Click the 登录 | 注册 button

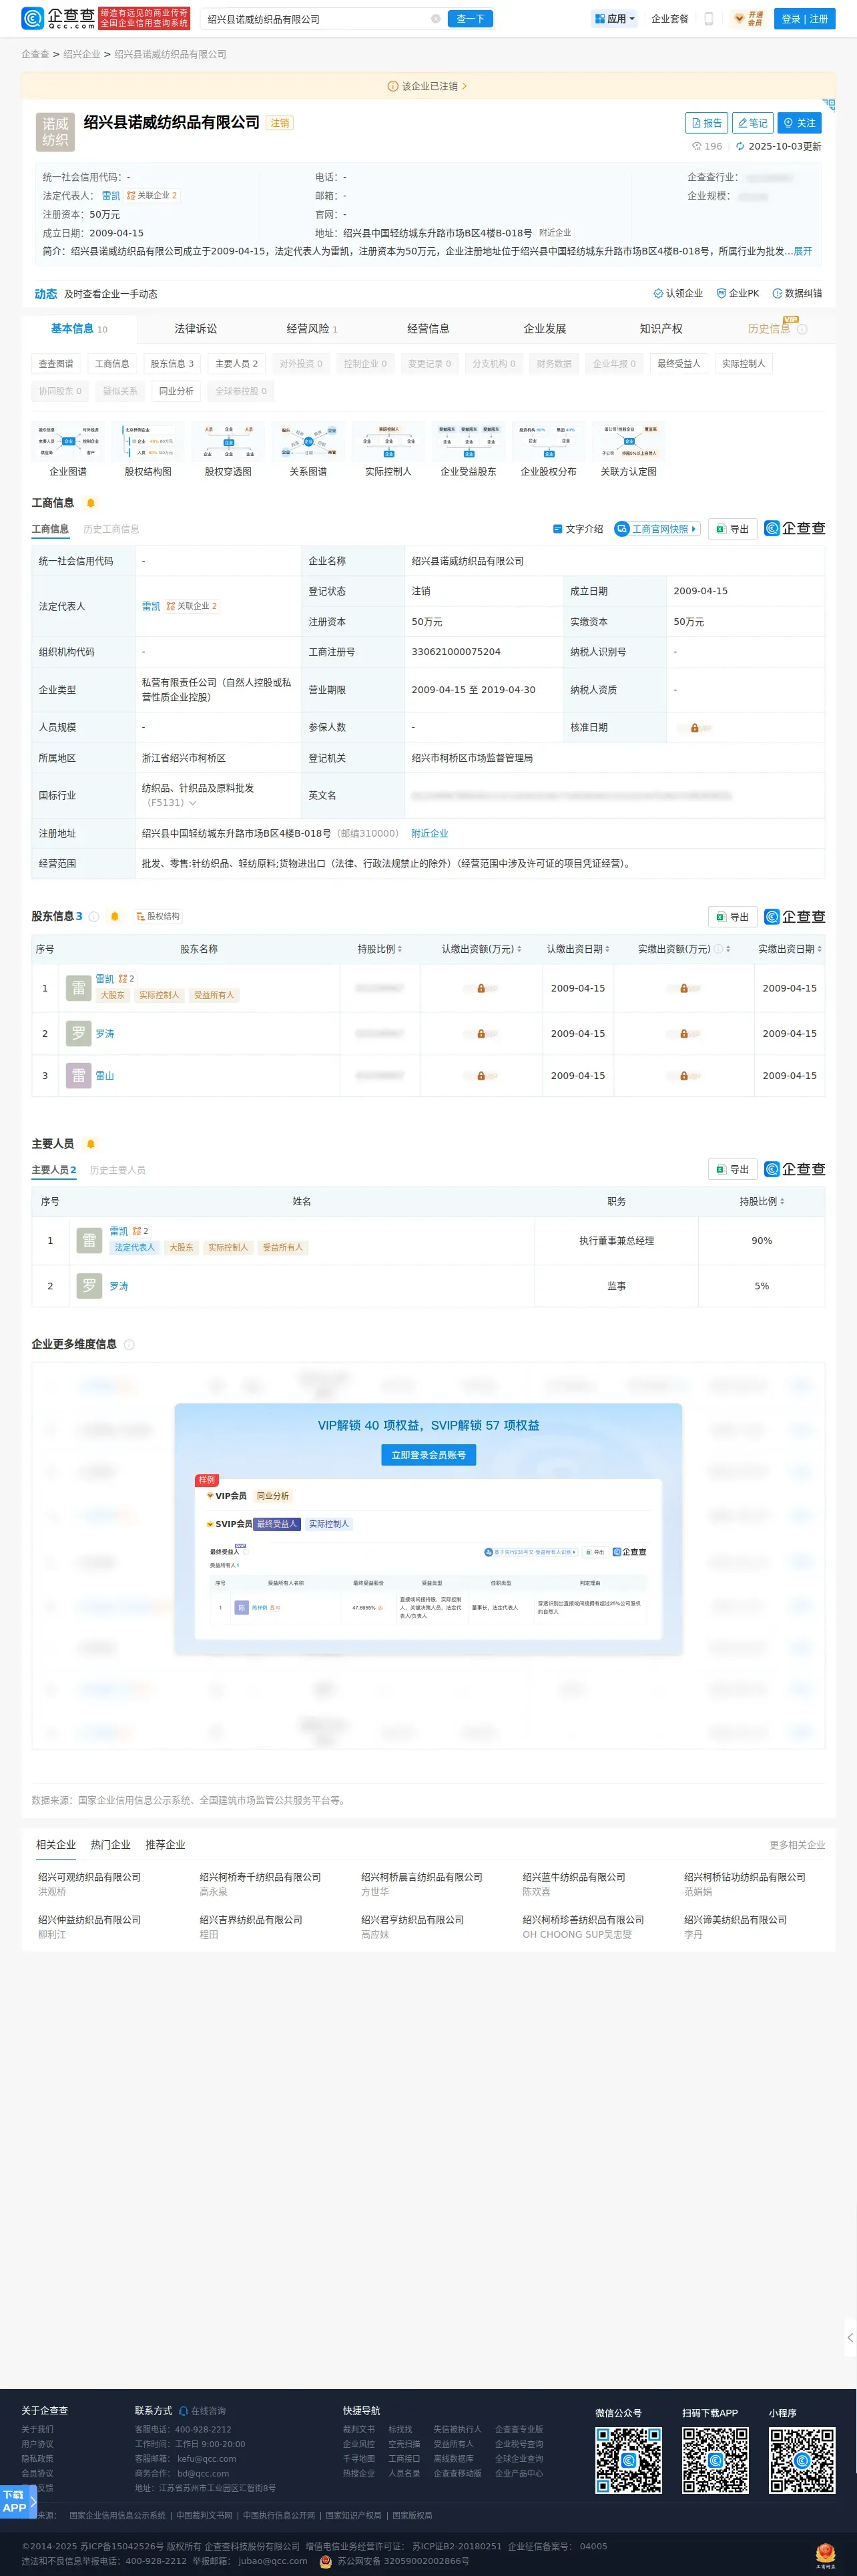(x=805, y=19)
